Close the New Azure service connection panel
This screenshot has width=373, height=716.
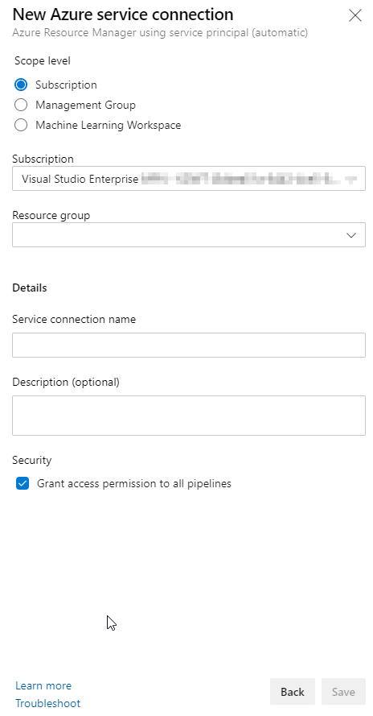click(355, 15)
